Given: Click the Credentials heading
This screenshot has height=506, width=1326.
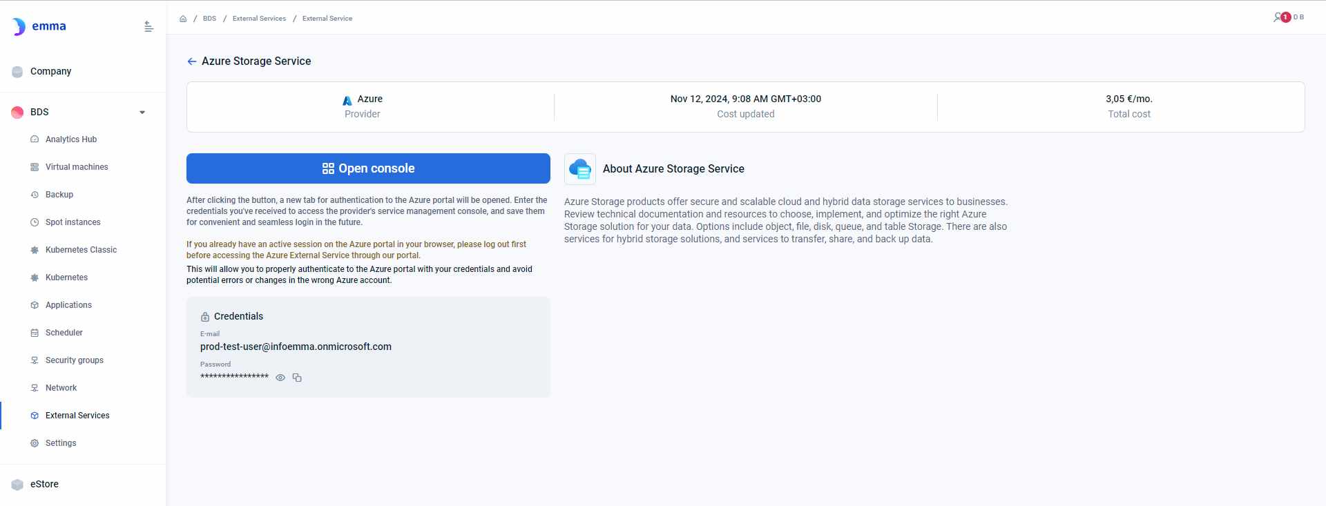Looking at the screenshot, I should 238,316.
